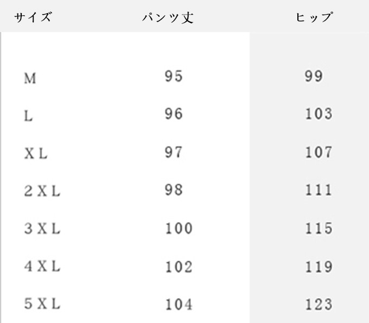This screenshot has height=323, width=369.
Task: Click the pants length value 95
Action: 174,77
